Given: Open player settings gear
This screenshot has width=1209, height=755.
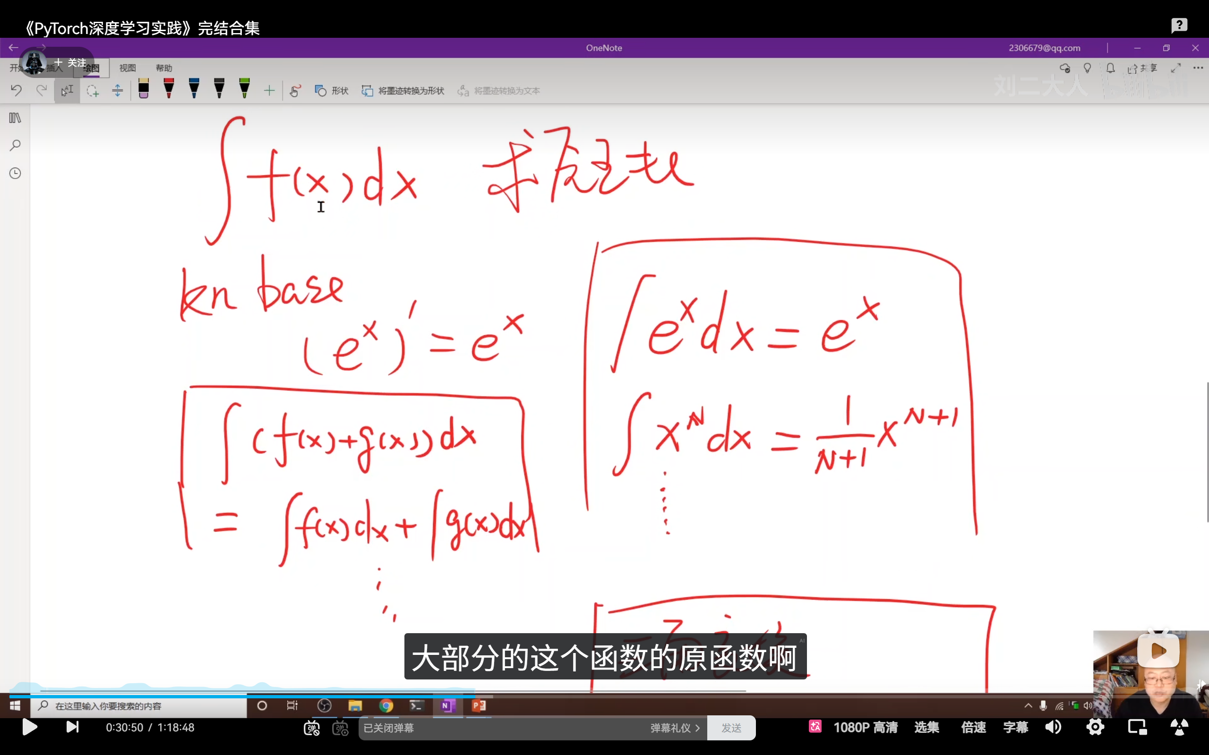Looking at the screenshot, I should pos(1095,728).
